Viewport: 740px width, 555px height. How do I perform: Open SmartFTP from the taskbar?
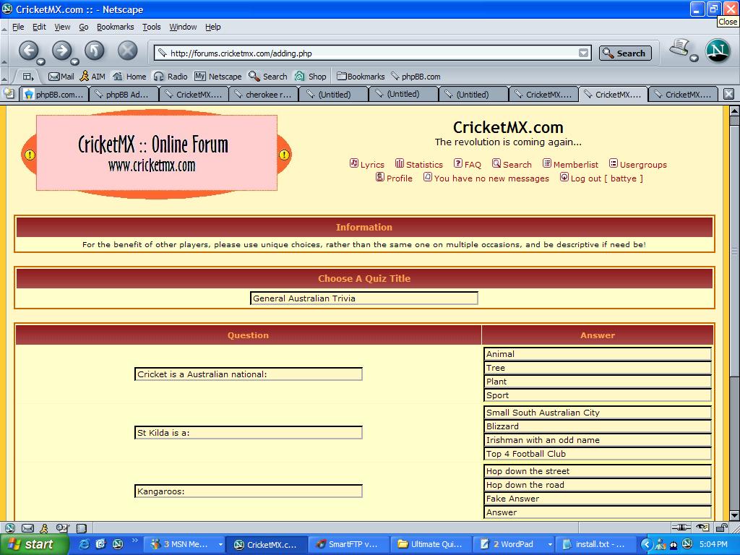pyautogui.click(x=349, y=545)
